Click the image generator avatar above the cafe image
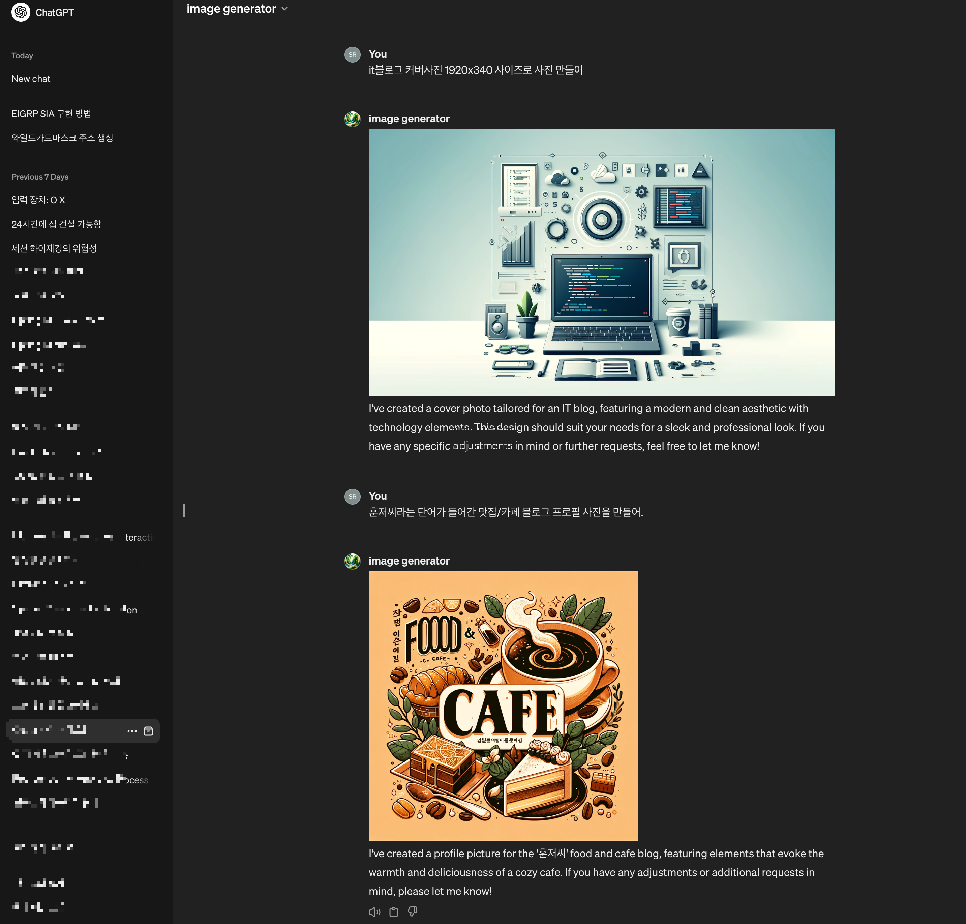This screenshot has width=966, height=924. coord(353,561)
